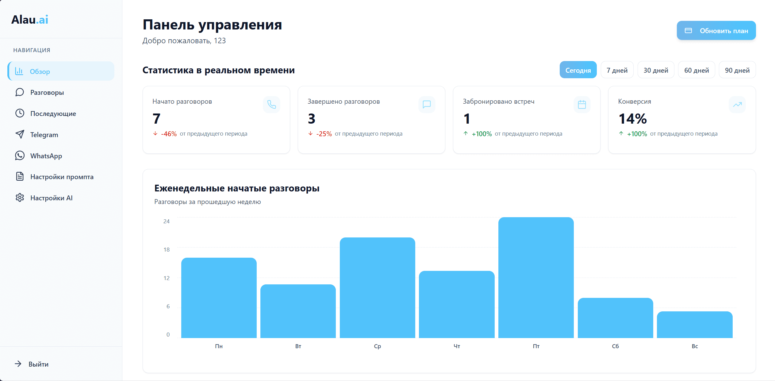Image resolution: width=775 pixels, height=381 pixels.
Task: Open Настройки промпта via the document icon
Action: pos(20,177)
